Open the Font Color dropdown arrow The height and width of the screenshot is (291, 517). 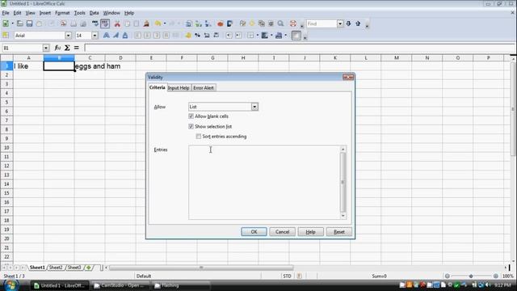(286, 36)
